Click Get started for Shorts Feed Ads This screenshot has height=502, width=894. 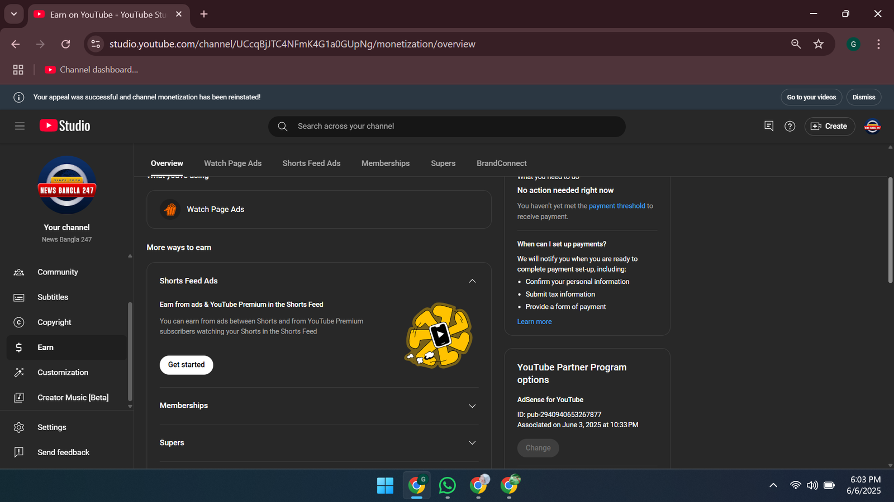click(187, 365)
